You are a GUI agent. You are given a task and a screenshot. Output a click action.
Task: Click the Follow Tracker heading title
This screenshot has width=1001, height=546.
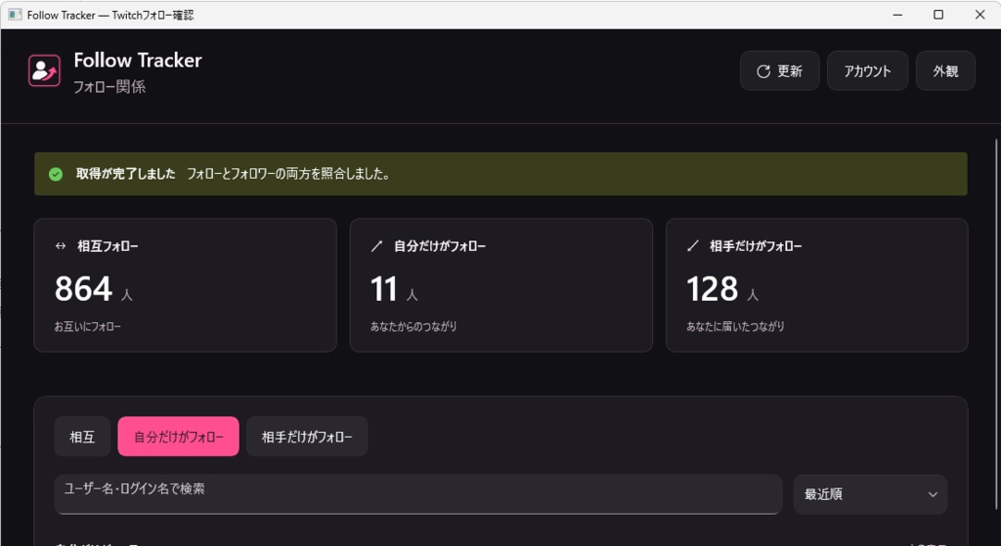click(x=138, y=60)
